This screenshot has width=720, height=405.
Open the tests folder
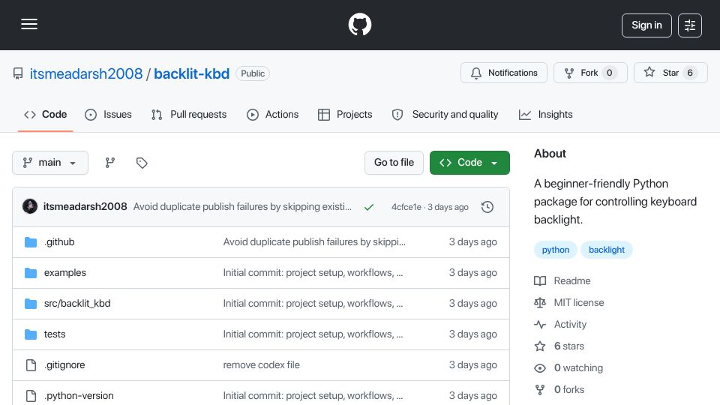pyautogui.click(x=55, y=334)
